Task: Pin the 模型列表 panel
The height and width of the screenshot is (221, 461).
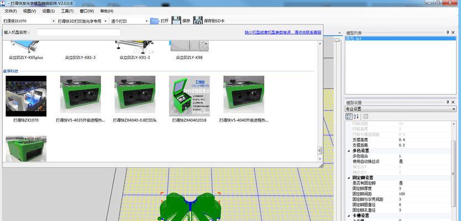Action: coord(448,33)
